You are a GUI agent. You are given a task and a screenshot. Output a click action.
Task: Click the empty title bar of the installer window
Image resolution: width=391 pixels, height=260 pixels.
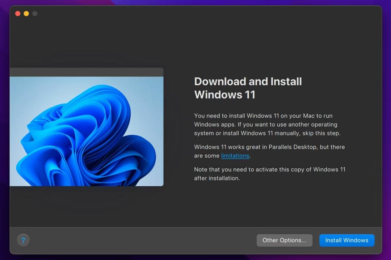[199, 13]
